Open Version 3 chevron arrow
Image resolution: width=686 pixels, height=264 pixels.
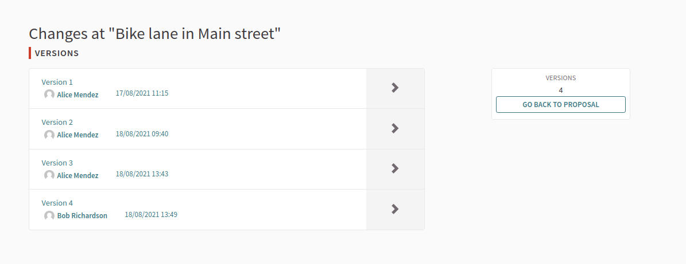tap(395, 168)
